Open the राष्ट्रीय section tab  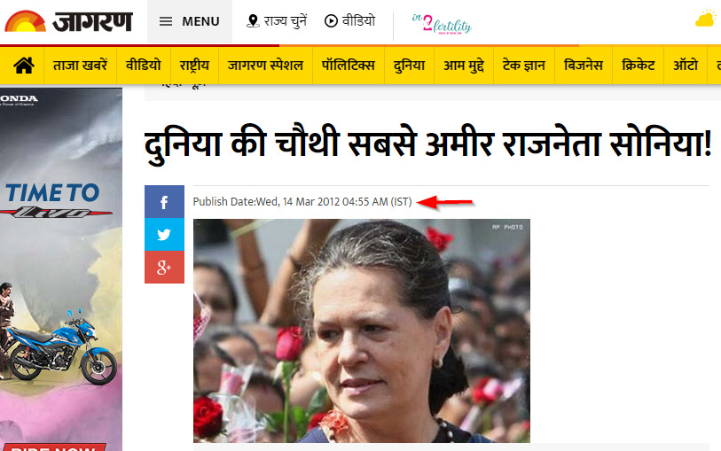tap(194, 66)
